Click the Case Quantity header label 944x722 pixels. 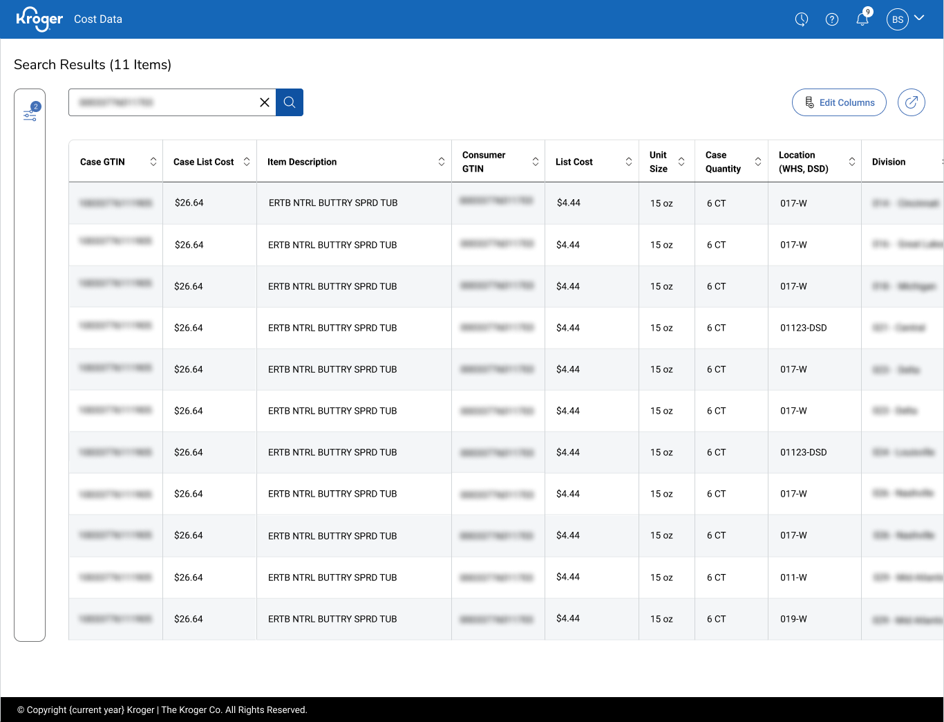click(723, 162)
